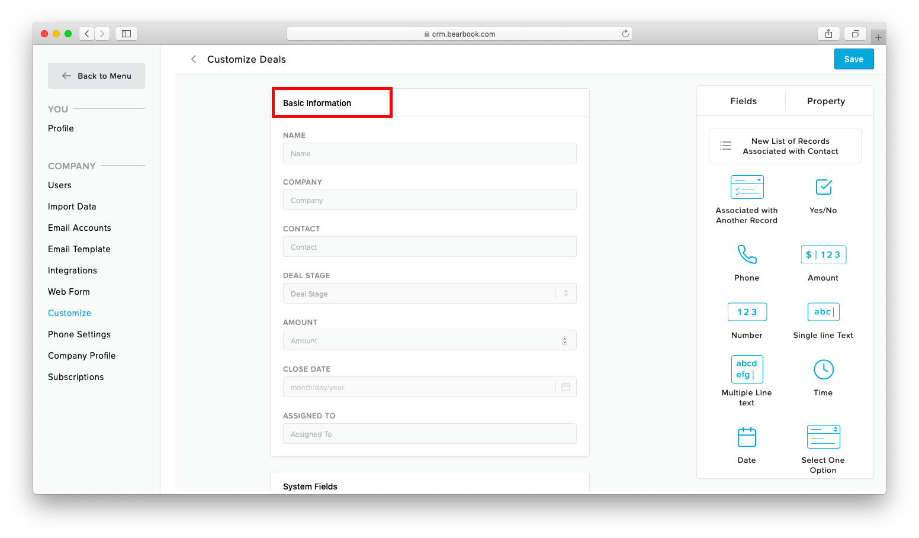Open Email Template in the sidebar
The image size is (919, 538).
[79, 249]
